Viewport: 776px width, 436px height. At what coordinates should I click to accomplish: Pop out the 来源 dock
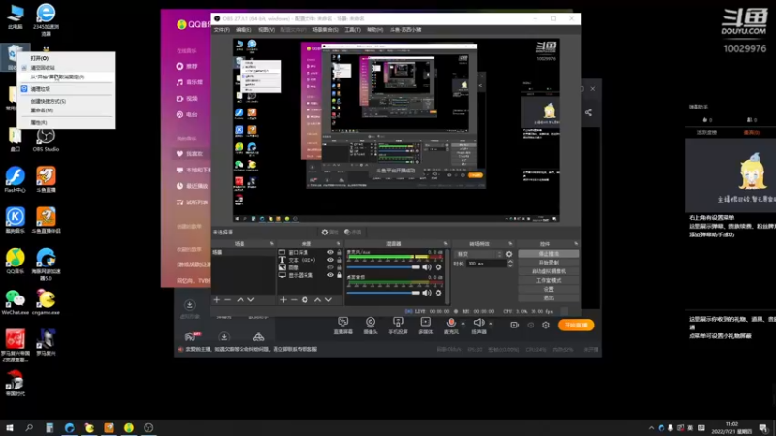(x=339, y=244)
